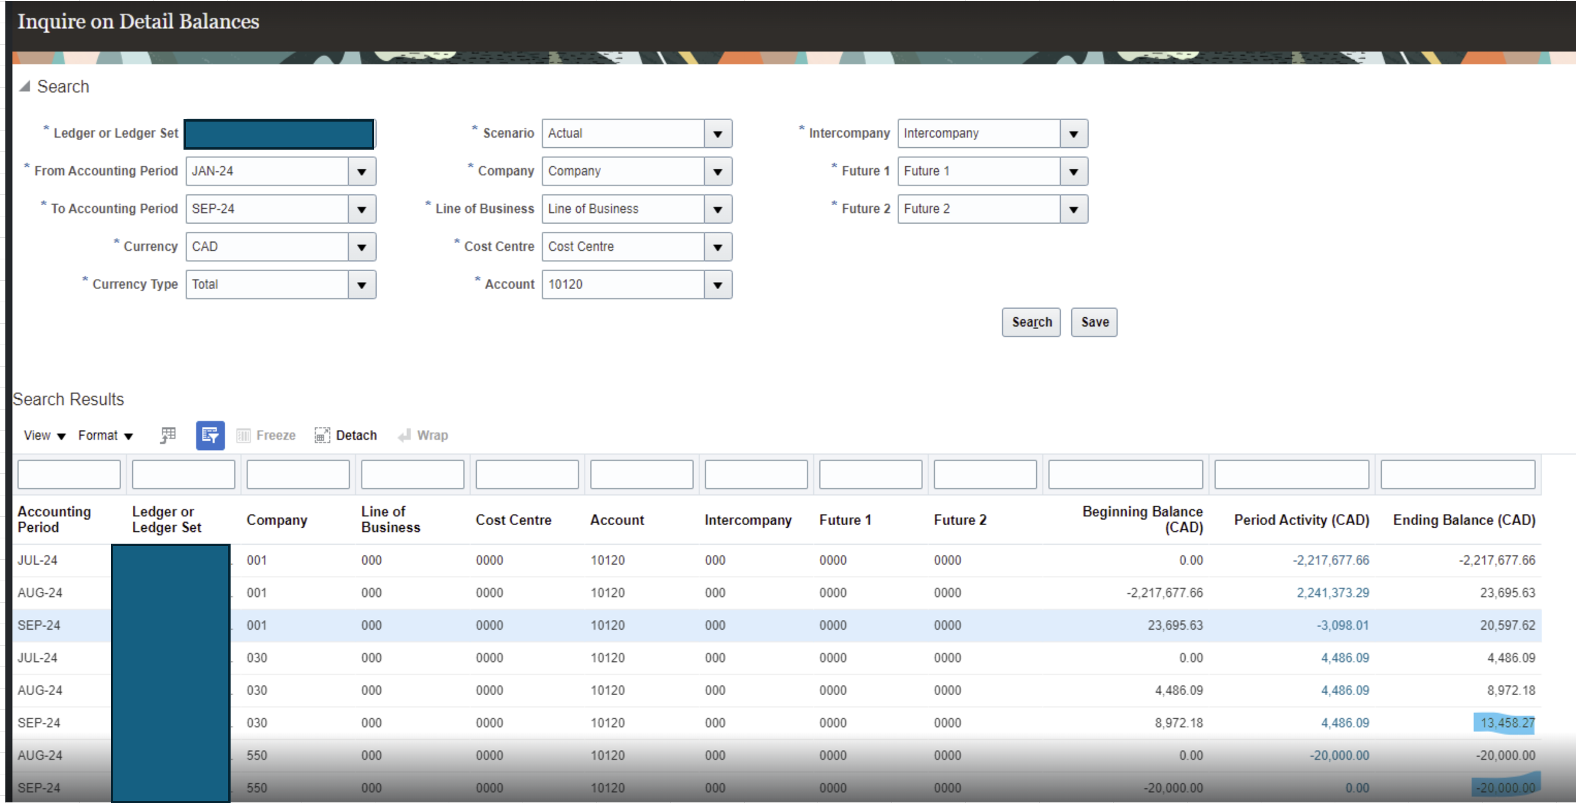Open the Format menu
The width and height of the screenshot is (1576, 803).
pos(105,435)
